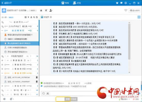
Task: Click in the chat message input field
Action: [73, 93]
